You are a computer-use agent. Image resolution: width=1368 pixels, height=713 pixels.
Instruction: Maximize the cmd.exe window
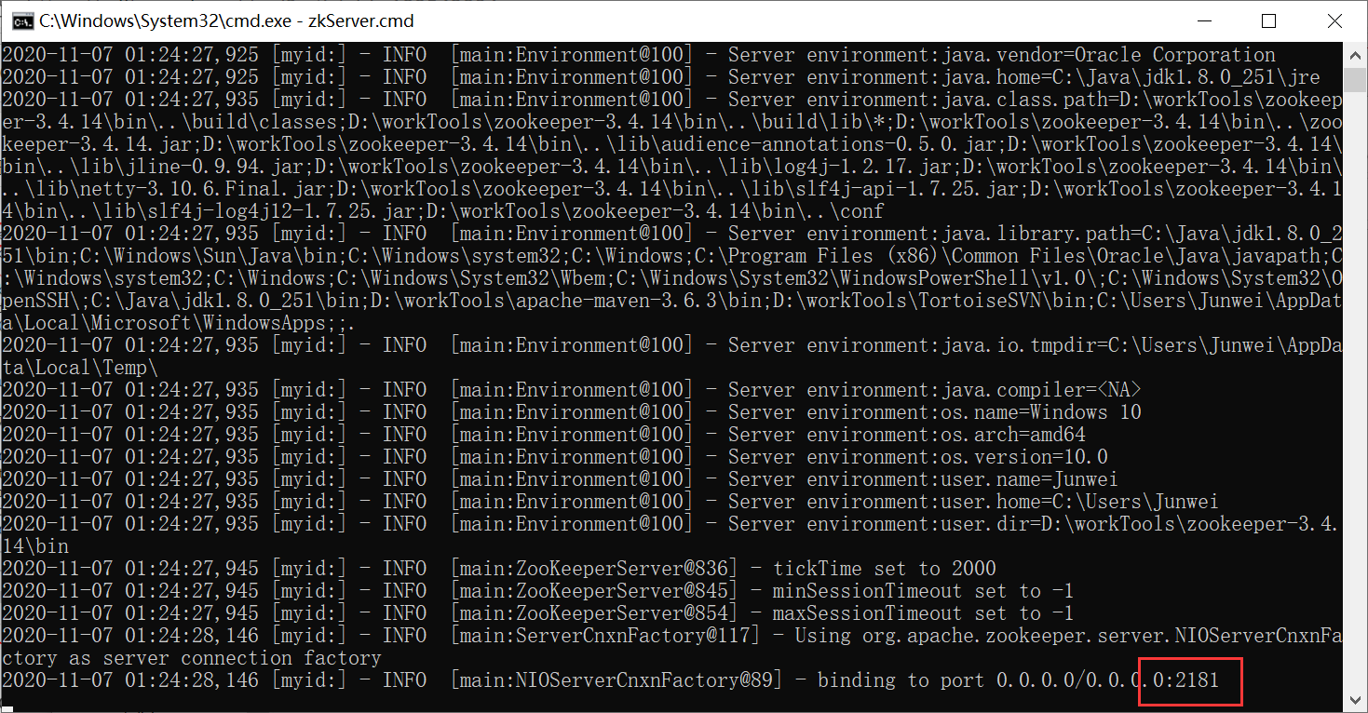(1268, 20)
